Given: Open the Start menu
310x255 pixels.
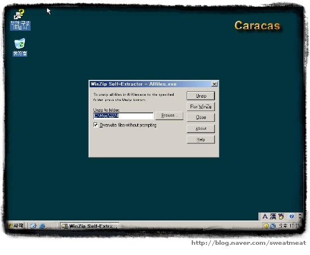Looking at the screenshot, I should click(15, 226).
